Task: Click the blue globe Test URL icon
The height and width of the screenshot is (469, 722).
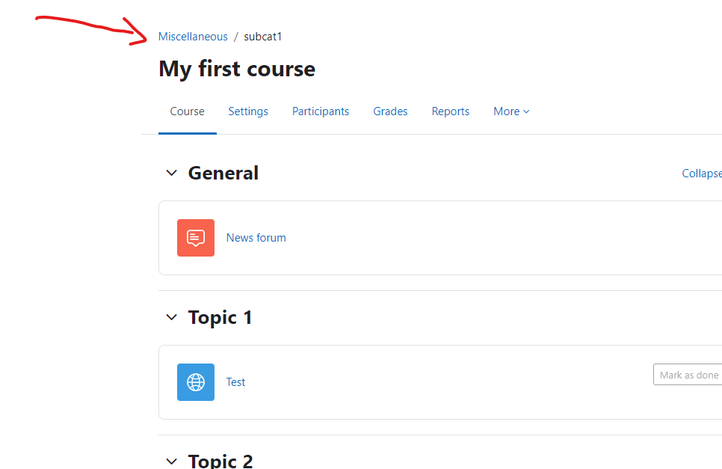Action: pyautogui.click(x=196, y=382)
